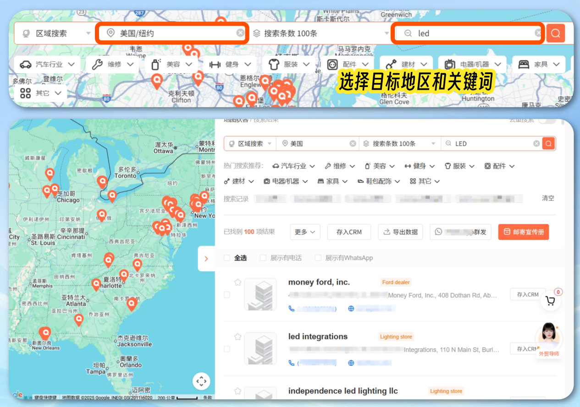Expand 汽车行业 under 热门搜索推荐
The image size is (580, 407).
click(x=293, y=166)
